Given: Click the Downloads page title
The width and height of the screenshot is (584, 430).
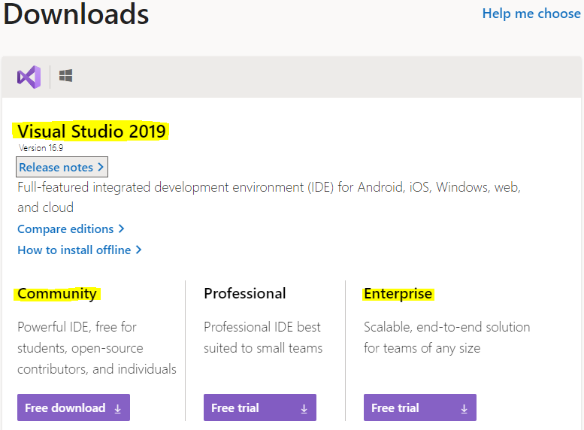Looking at the screenshot, I should pos(76,14).
